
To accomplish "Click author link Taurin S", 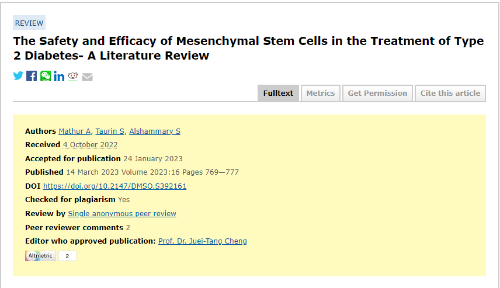I will click(110, 131).
